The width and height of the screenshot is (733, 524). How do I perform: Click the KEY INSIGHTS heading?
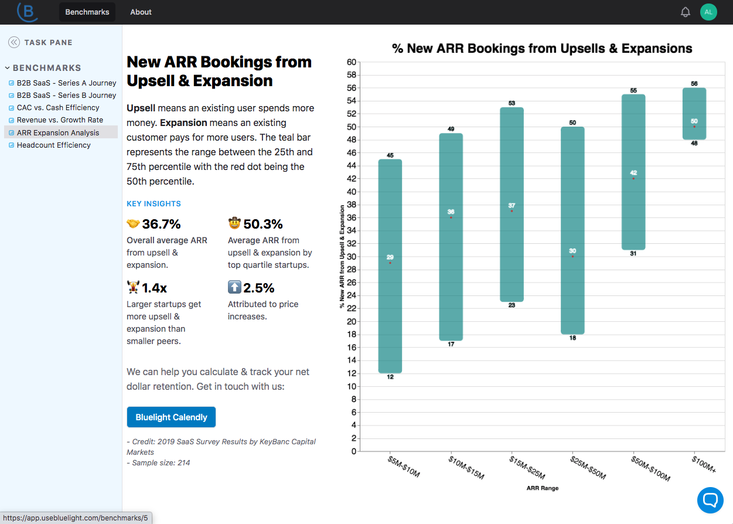point(154,204)
